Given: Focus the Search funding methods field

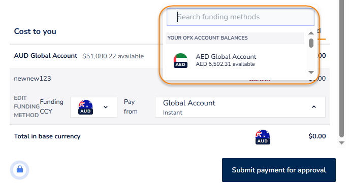Looking at the screenshot, I should tap(240, 17).
